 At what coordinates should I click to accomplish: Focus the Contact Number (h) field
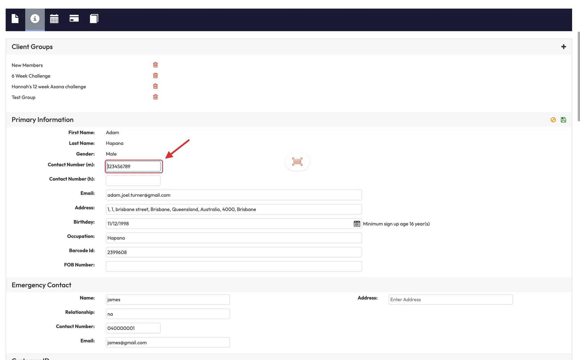pos(133,180)
